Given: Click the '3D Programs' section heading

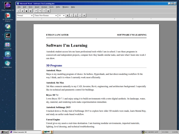Looking at the screenshot, I should click(54, 66).
